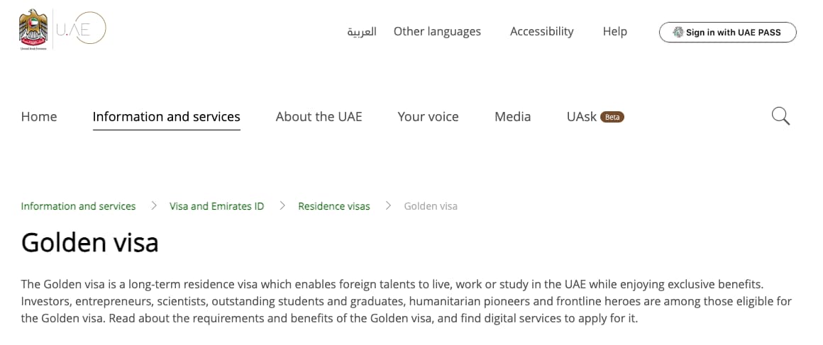
Task: Click the UAE emblem logo
Action: coord(33,29)
